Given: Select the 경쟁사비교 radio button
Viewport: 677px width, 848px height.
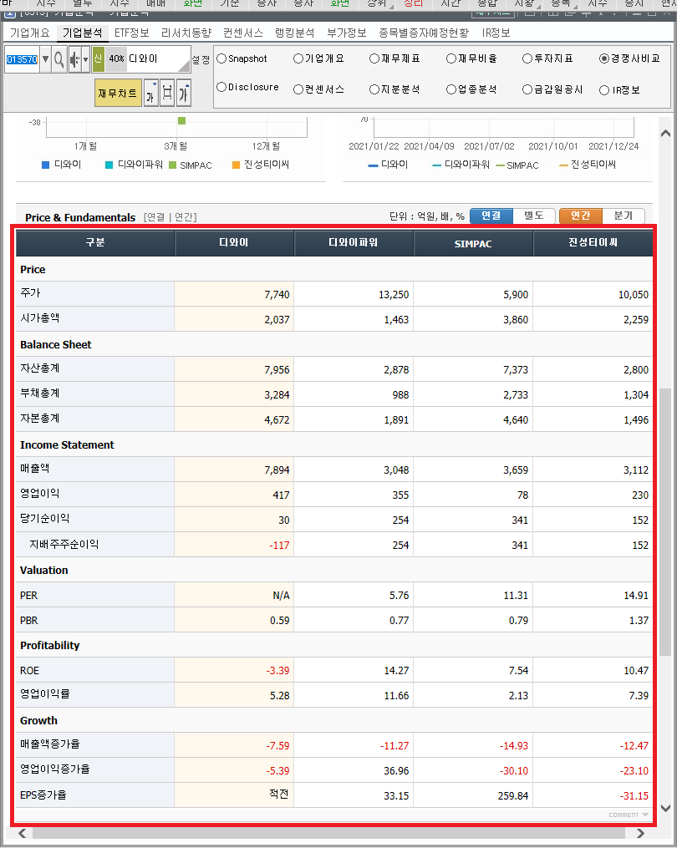Looking at the screenshot, I should (604, 58).
